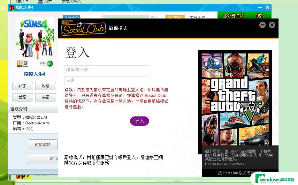The width and height of the screenshot is (298, 185).
Task: Click the Sims 4 box cover image
Action: [x=34, y=43]
